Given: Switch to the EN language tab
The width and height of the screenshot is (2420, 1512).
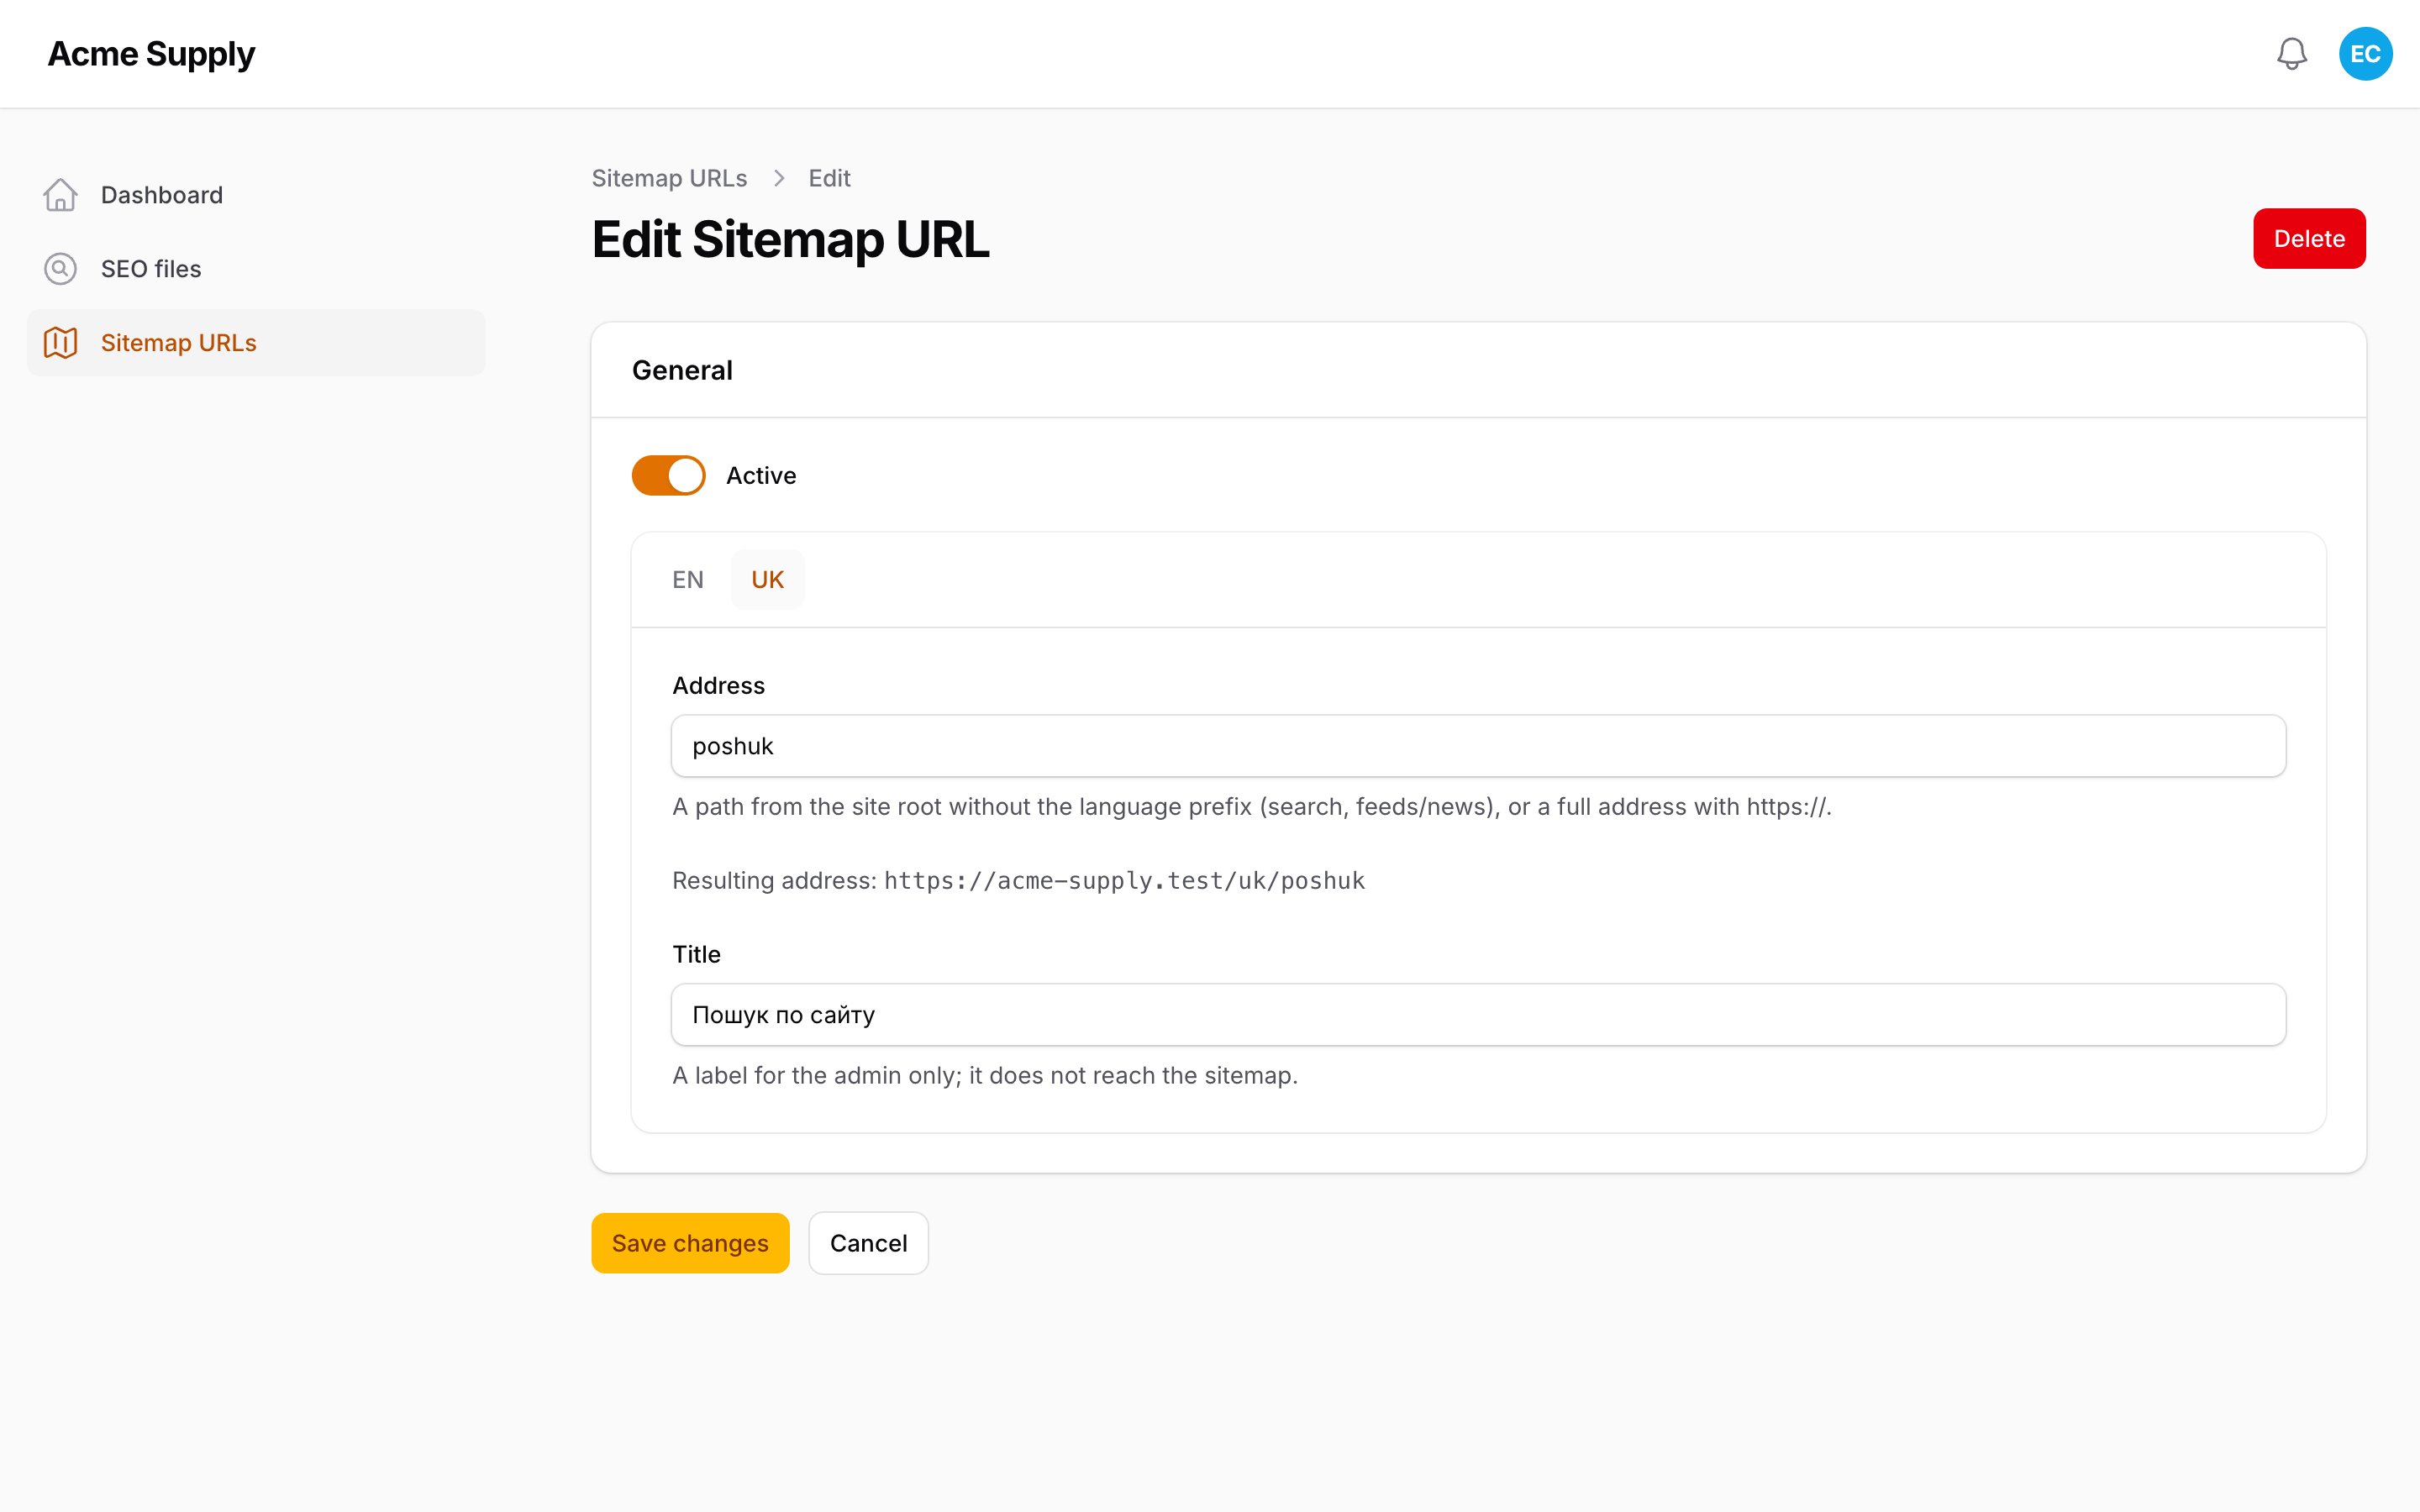Looking at the screenshot, I should point(688,580).
